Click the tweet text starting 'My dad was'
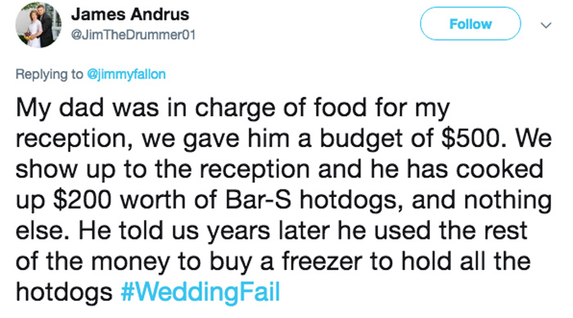The image size is (573, 318). (283, 199)
